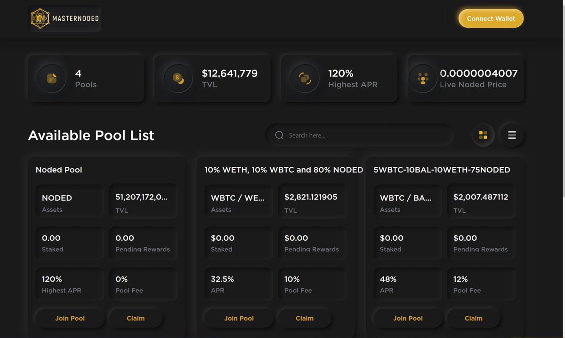Claim from 5WBTC-10BAL-10WETH-75NODED pool
Image resolution: width=565 pixels, height=338 pixels.
(x=474, y=318)
